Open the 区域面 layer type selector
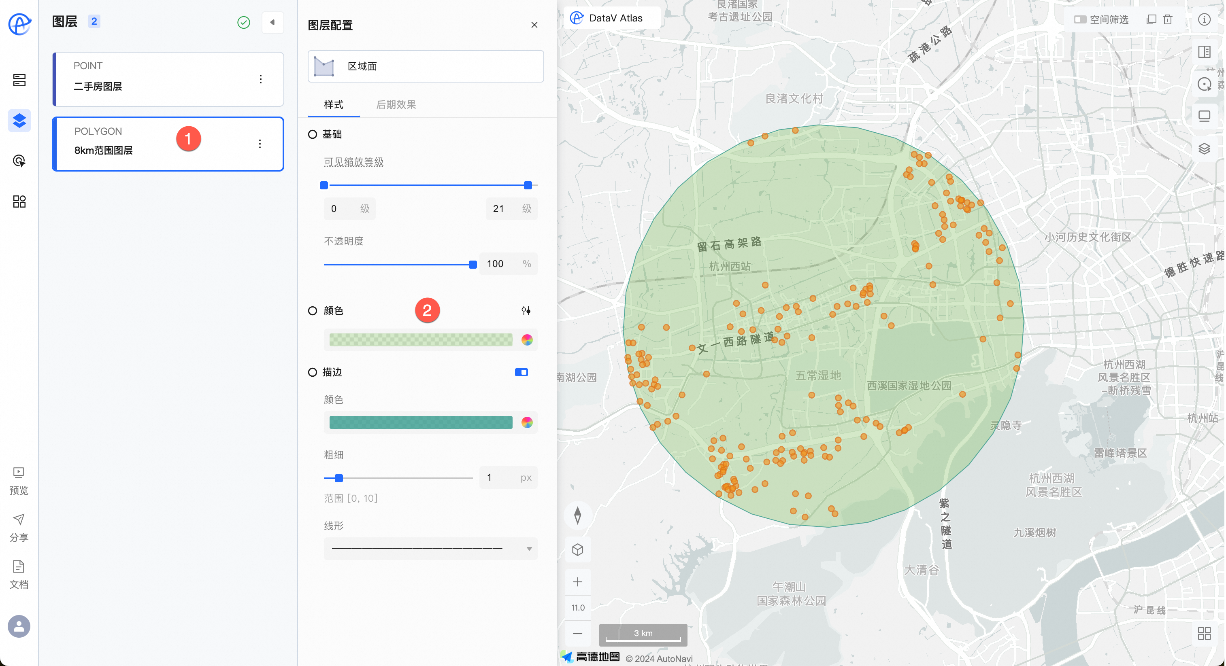Viewport: 1226px width, 666px height. point(426,66)
